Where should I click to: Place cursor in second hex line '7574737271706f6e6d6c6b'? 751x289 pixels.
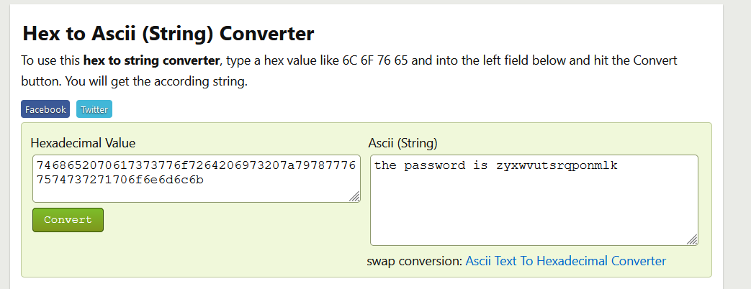[x=120, y=179]
